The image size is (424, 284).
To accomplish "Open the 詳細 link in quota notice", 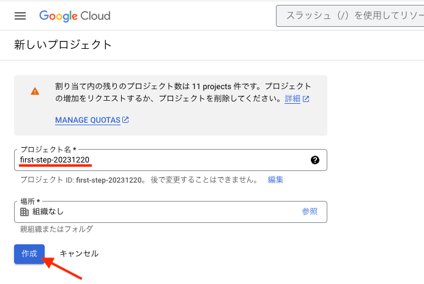I will [292, 98].
